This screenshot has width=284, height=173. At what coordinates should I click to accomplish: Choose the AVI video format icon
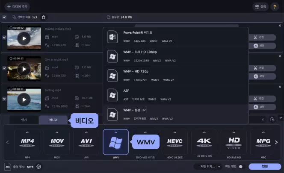86,142
